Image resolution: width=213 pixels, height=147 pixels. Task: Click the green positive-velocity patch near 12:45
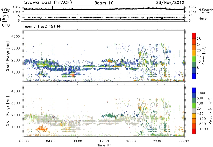(109, 115)
